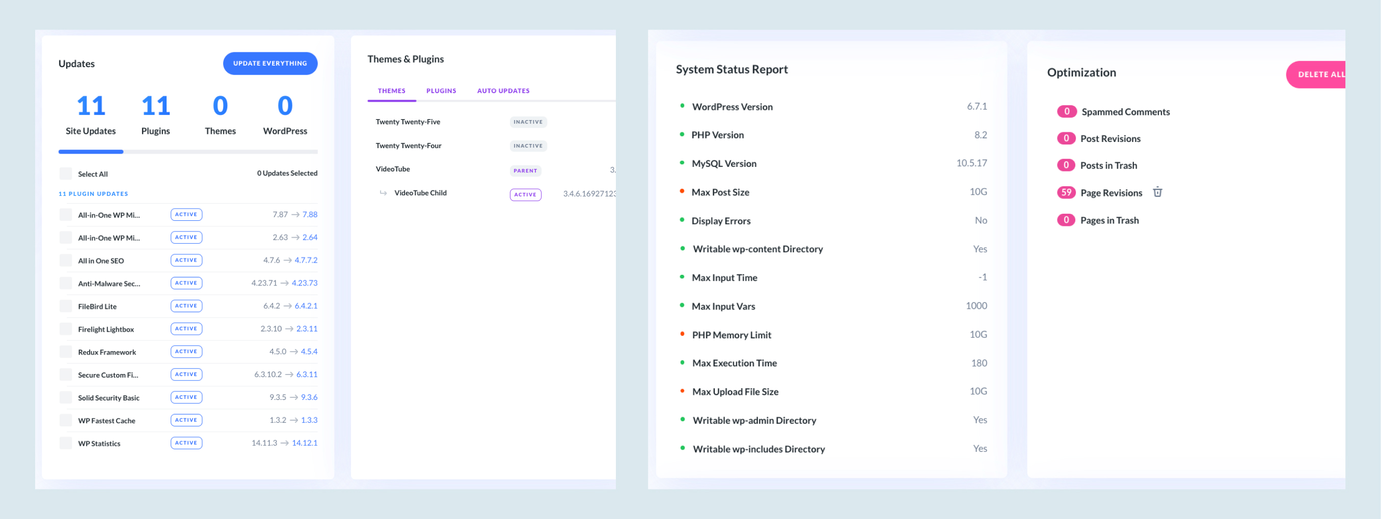Viewport: 1381px width, 519px height.
Task: Click new version 4.7.7.2 for All in One SEO
Action: click(x=306, y=261)
